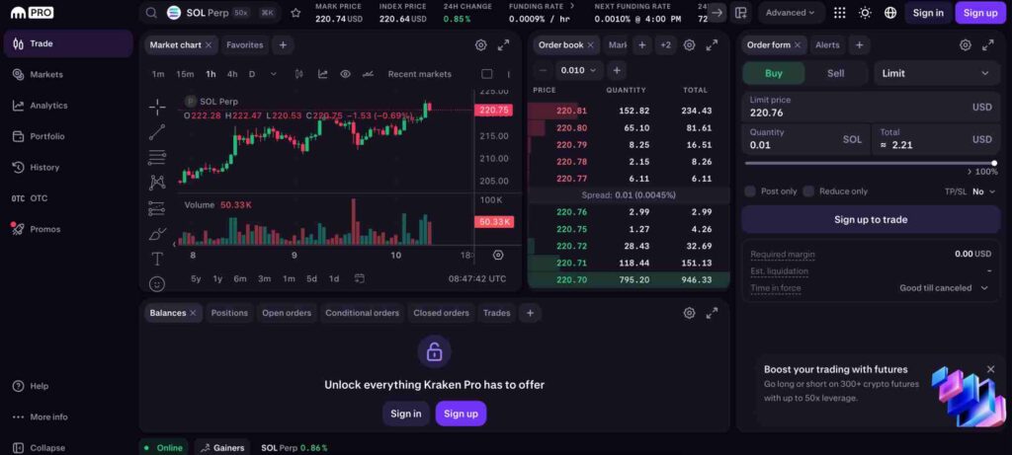The height and width of the screenshot is (455, 1012).
Task: Expand the Market chart panel to fullscreen
Action: pyautogui.click(x=503, y=45)
